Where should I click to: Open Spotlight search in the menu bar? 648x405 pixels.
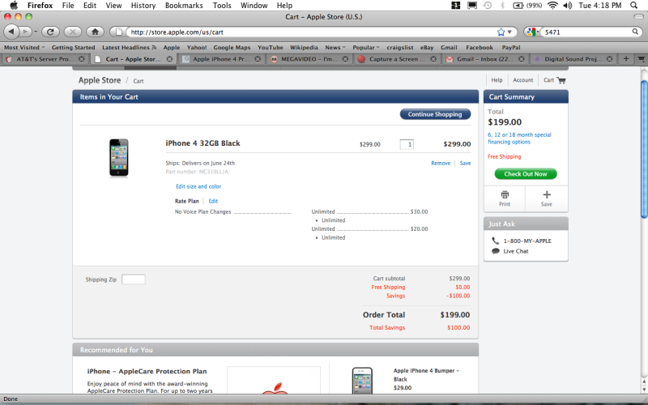[x=633, y=6]
